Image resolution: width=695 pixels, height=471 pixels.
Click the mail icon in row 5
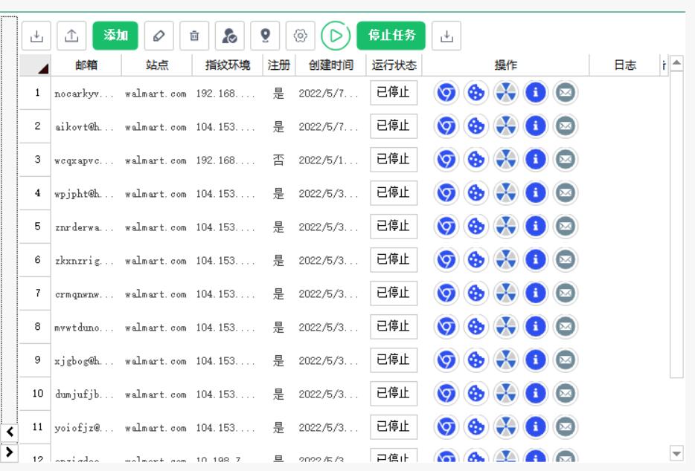[566, 226]
